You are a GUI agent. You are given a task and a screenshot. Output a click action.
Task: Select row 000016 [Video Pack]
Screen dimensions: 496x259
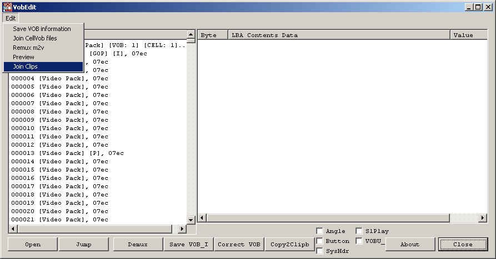click(59, 178)
